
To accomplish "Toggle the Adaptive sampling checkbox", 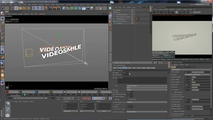I will click(173, 114).
